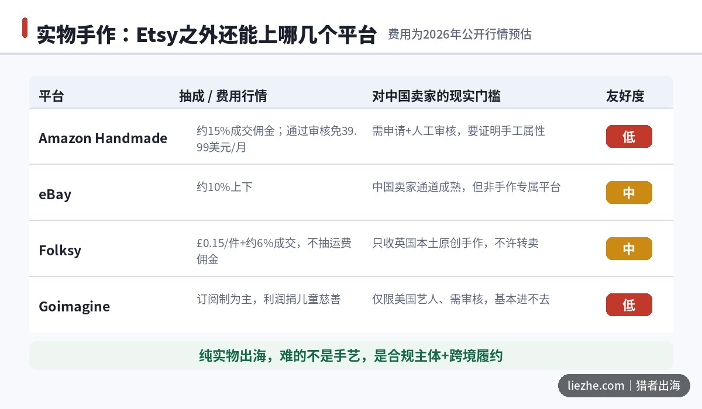The image size is (702, 409).
Task: Click the text 需申请+人工审核，要证明手工属性
Action: coord(459,131)
